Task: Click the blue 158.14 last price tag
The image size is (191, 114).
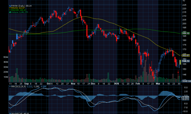Action: [x=186, y=61]
